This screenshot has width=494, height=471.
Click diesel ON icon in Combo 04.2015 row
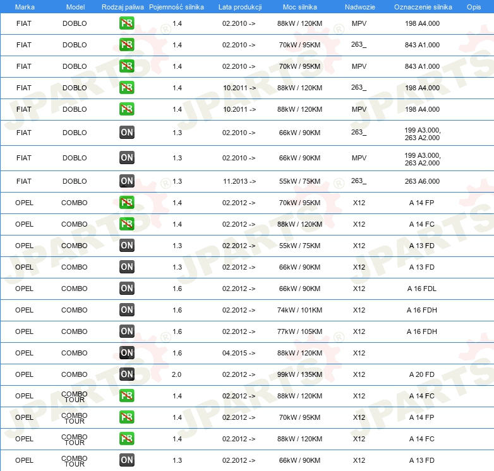[x=126, y=353]
